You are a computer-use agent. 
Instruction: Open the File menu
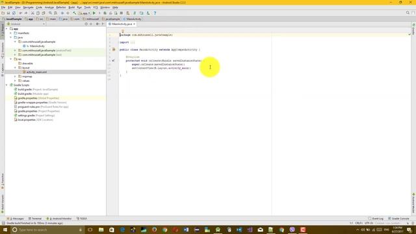pos(3,7)
